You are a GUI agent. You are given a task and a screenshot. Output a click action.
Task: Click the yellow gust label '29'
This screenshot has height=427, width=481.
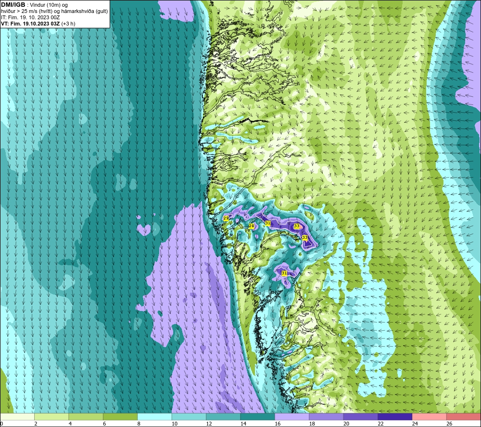point(226,218)
